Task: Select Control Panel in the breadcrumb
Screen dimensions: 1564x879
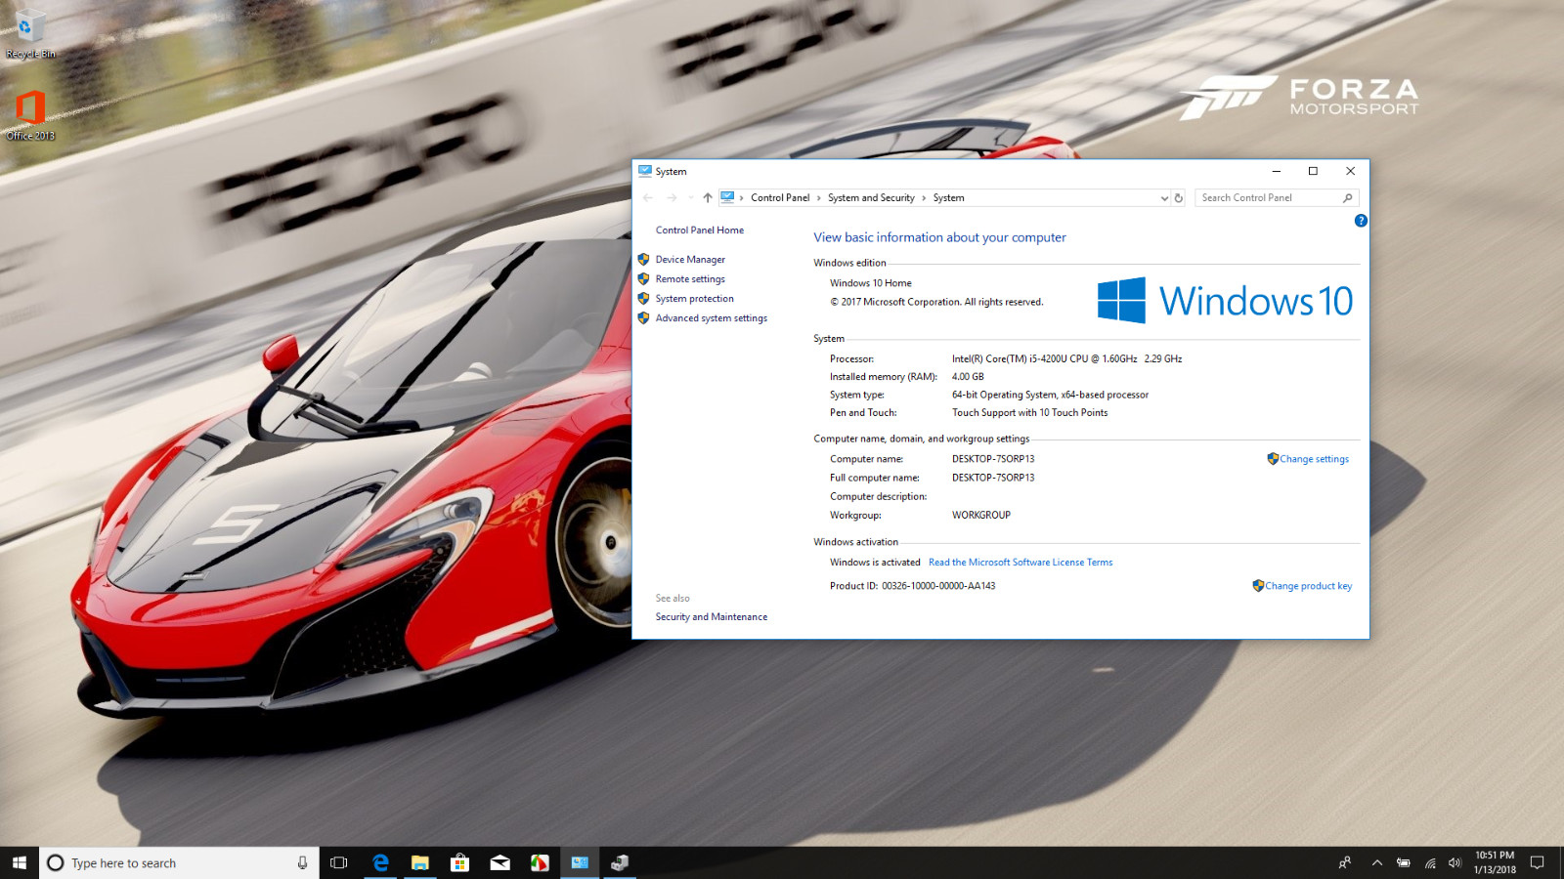Action: coord(780,197)
